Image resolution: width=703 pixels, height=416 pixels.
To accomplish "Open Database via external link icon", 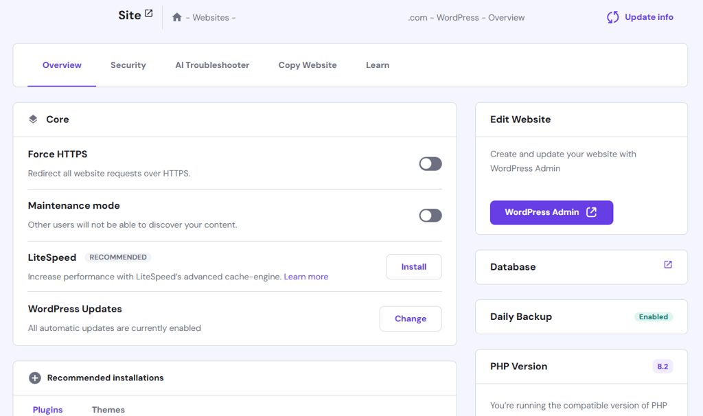I will [x=668, y=264].
